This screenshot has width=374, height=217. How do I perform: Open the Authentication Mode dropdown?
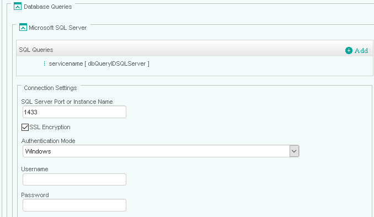coord(161,151)
